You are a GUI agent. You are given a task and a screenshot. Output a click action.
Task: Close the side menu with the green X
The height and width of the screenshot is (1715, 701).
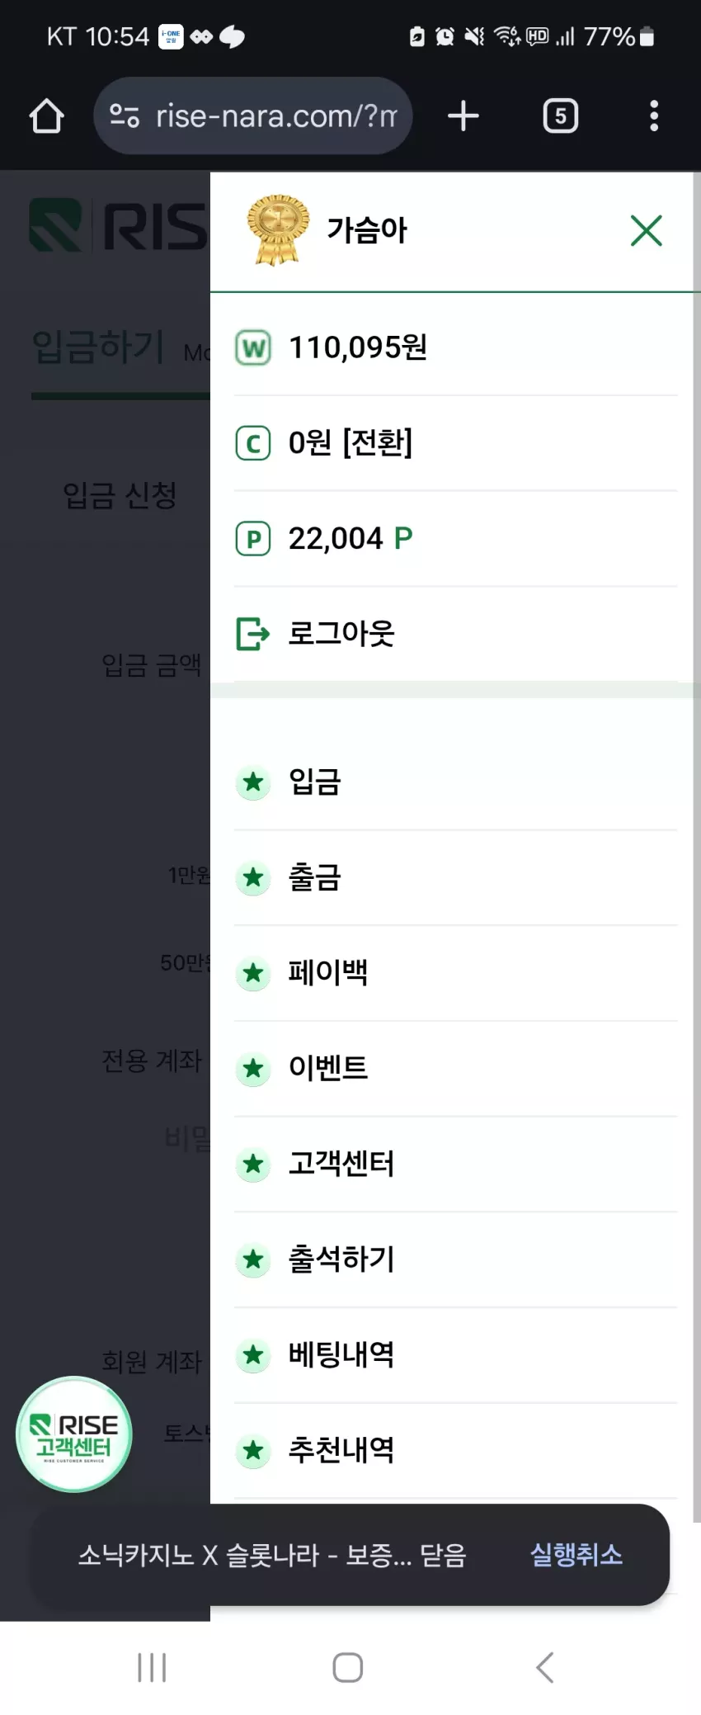point(646,230)
